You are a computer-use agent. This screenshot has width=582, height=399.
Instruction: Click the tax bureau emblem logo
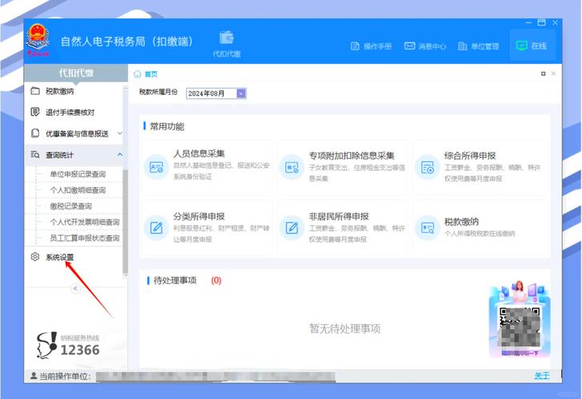tap(38, 41)
